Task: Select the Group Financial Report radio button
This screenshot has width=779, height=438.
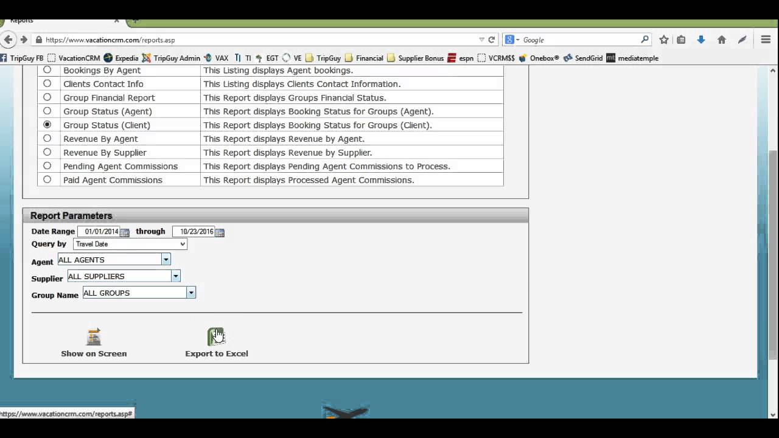Action: pos(47,97)
